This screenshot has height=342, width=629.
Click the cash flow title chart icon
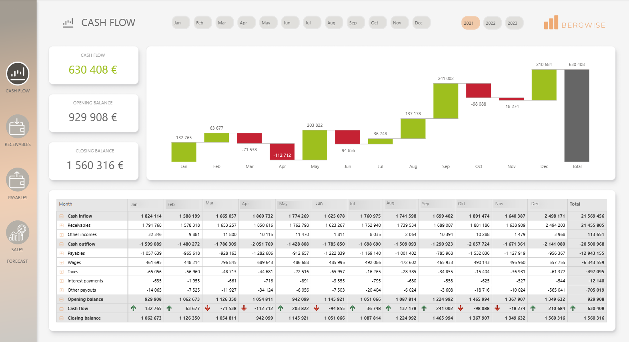pyautogui.click(x=68, y=23)
